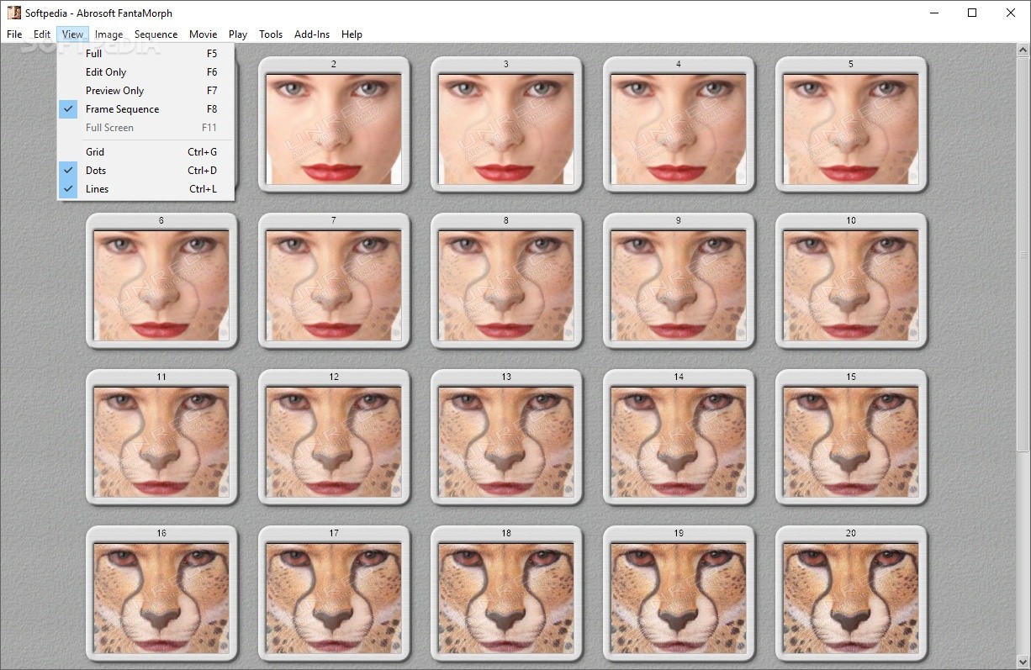Minimize the FantaMorph window
The image size is (1031, 670).
[x=933, y=13]
